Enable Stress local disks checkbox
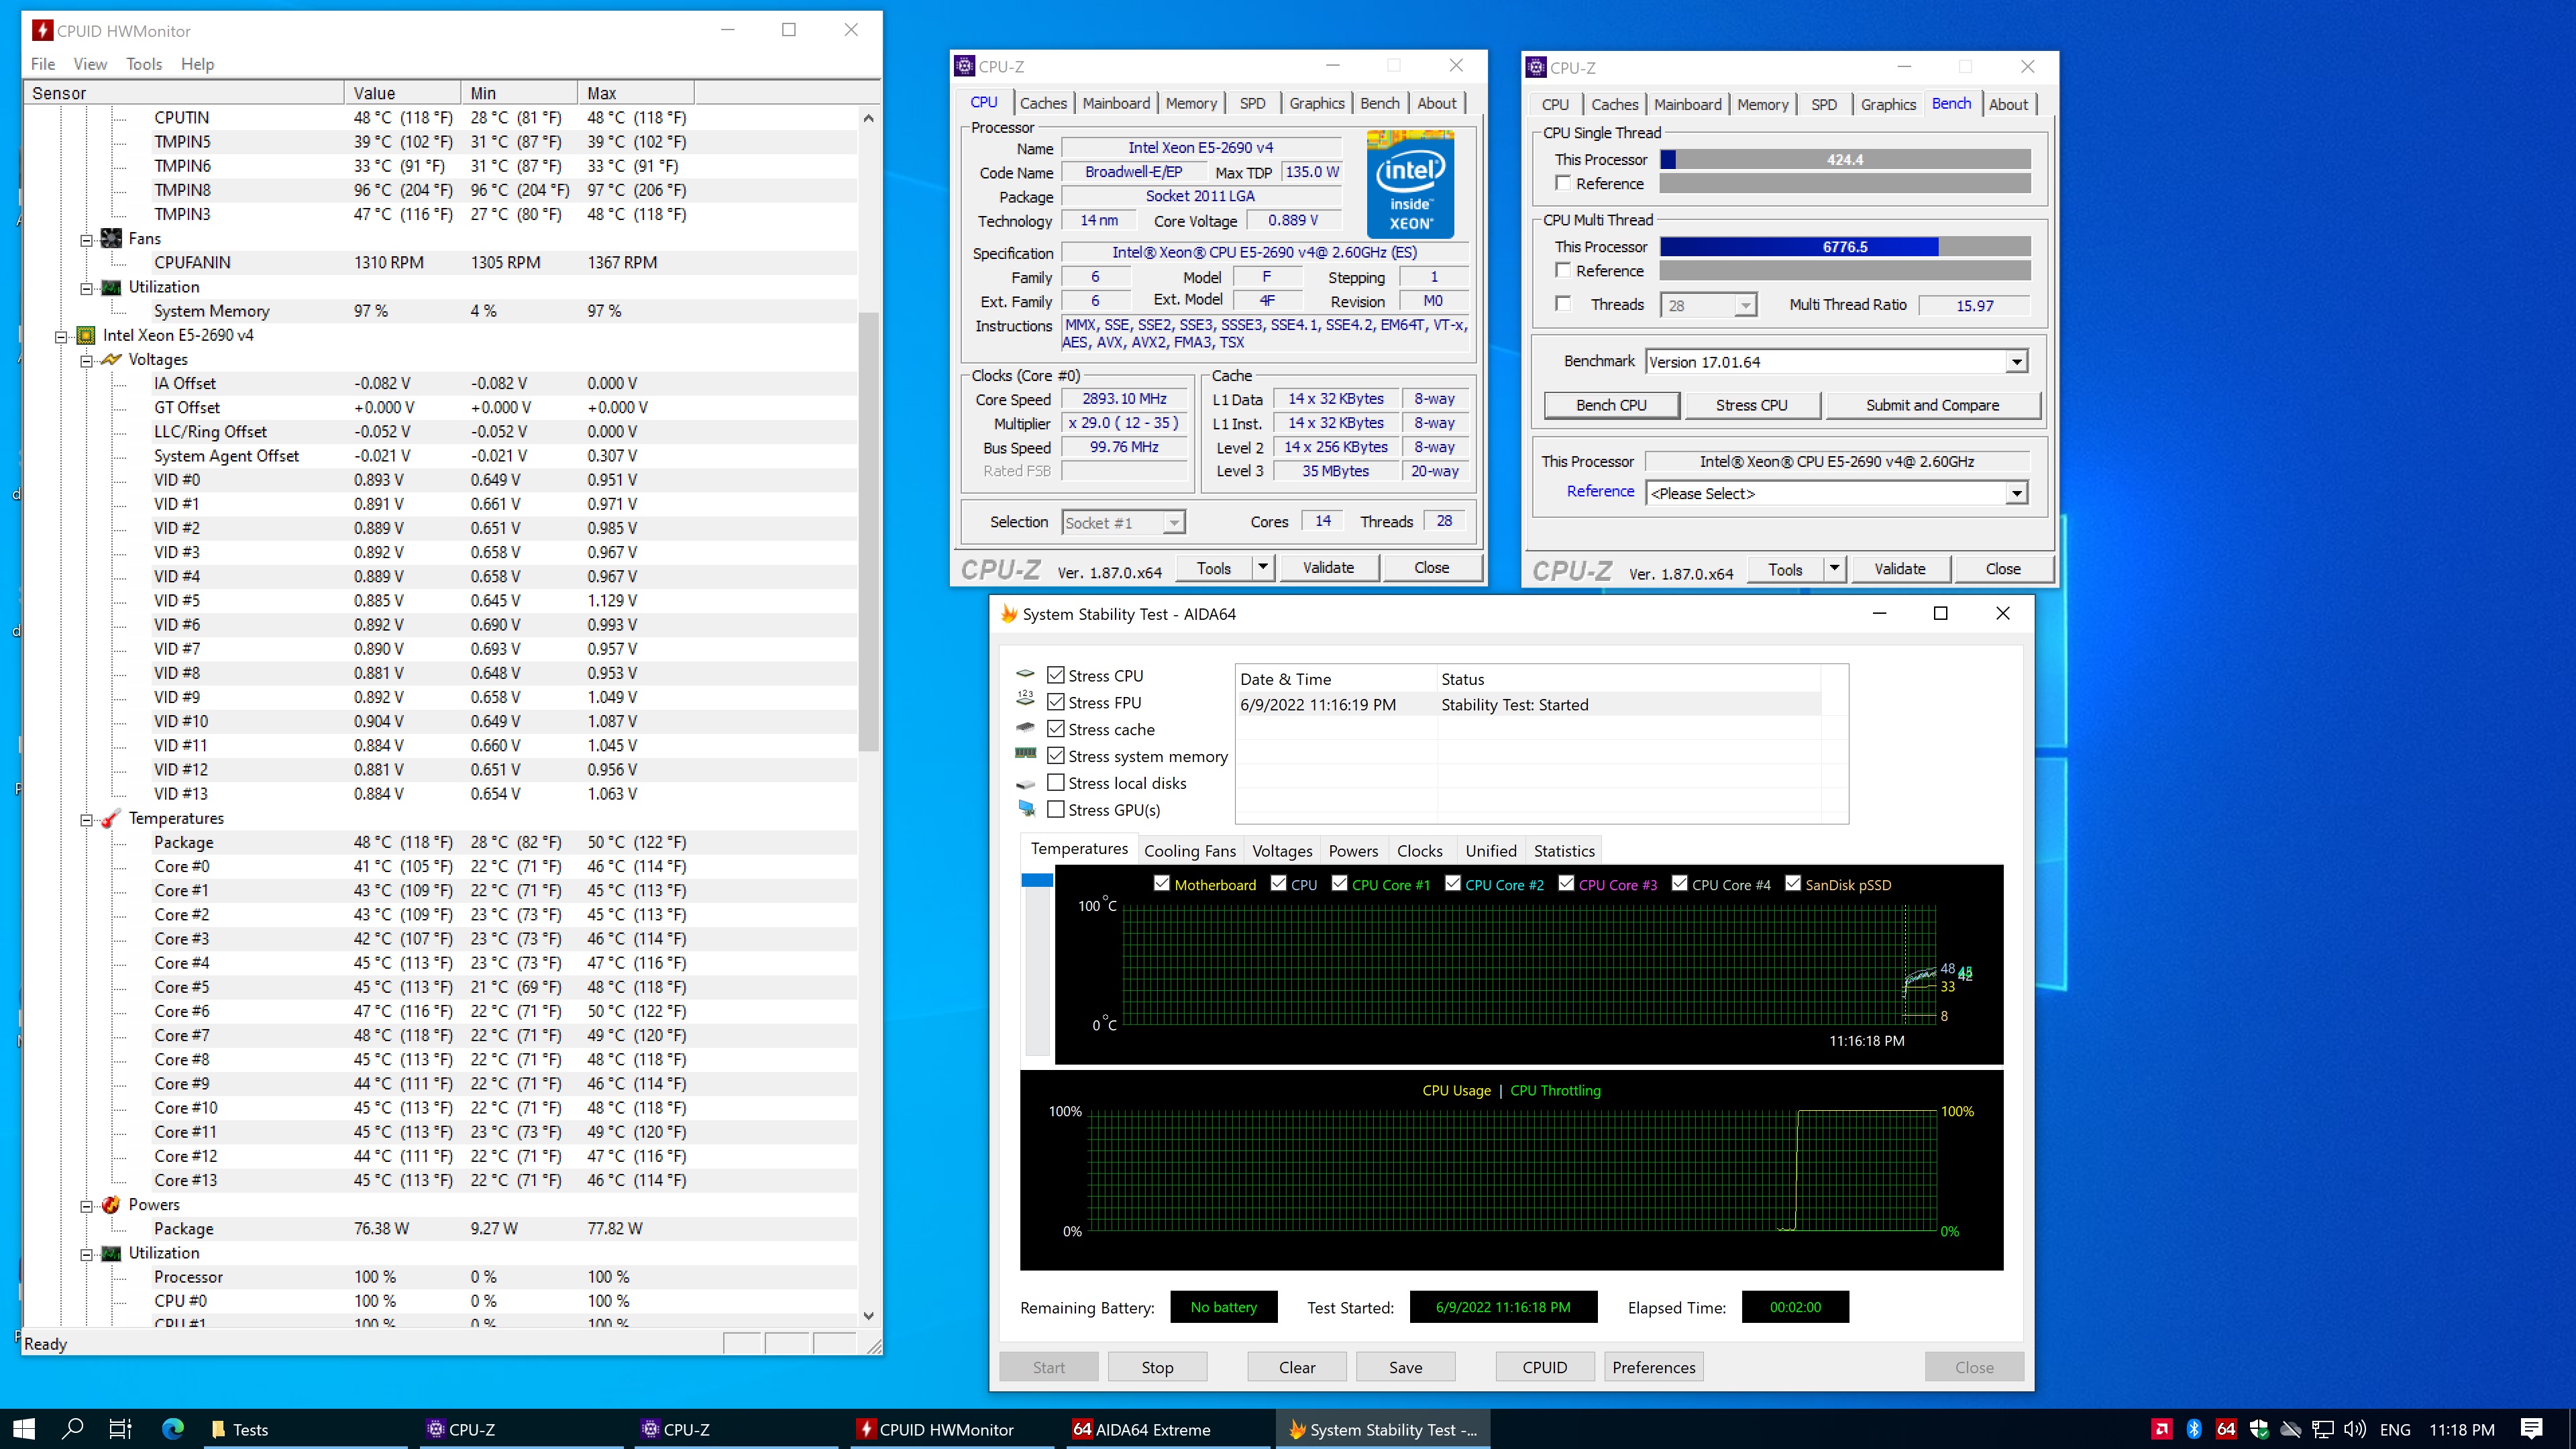The width and height of the screenshot is (2576, 1449). (x=1055, y=783)
